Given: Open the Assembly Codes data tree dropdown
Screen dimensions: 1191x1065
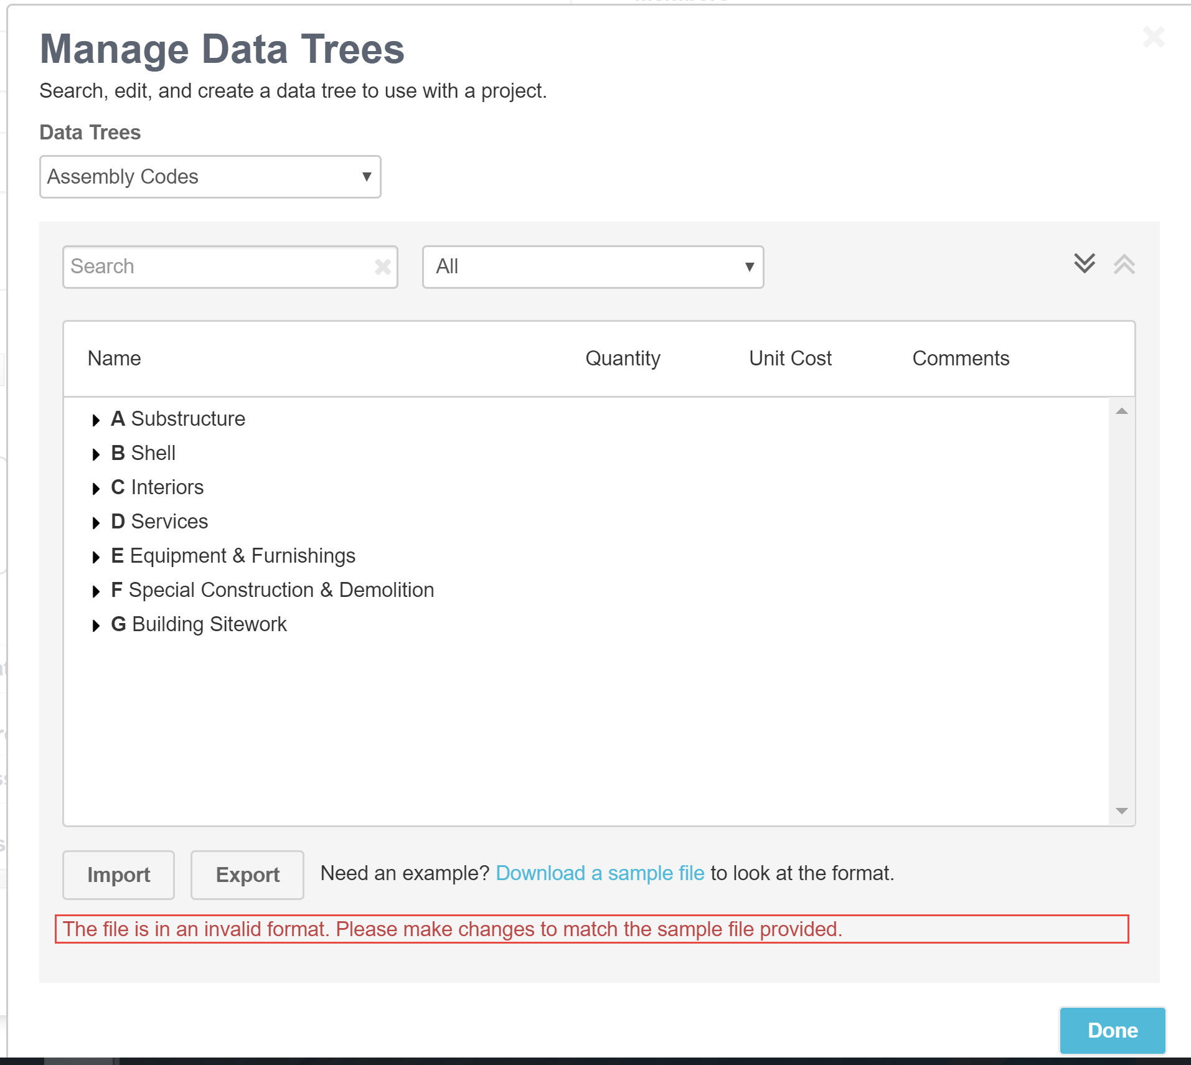Looking at the screenshot, I should point(210,177).
